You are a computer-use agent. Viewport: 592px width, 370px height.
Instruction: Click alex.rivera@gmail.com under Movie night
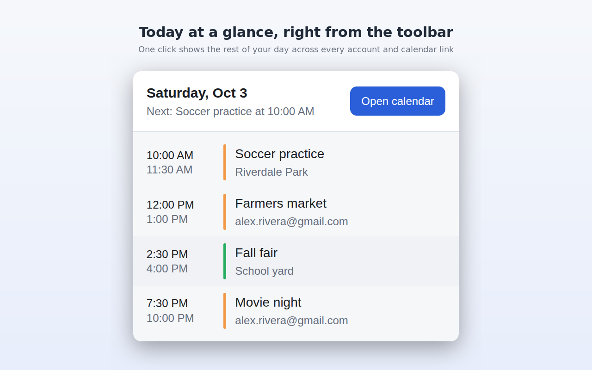coord(291,321)
